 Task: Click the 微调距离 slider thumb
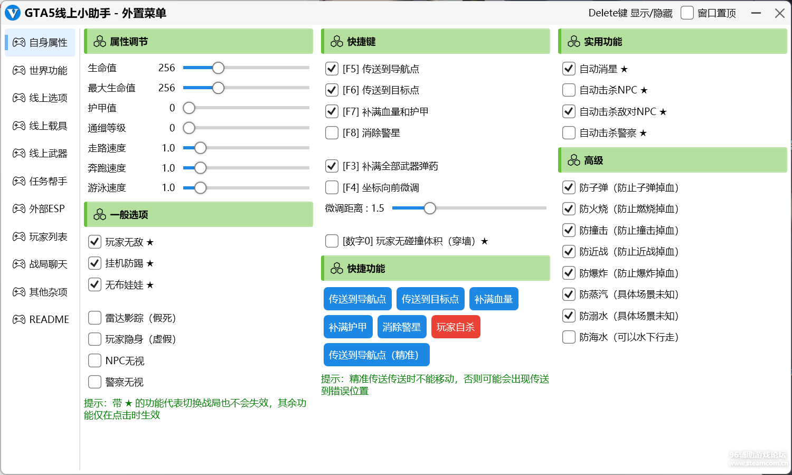click(x=430, y=208)
